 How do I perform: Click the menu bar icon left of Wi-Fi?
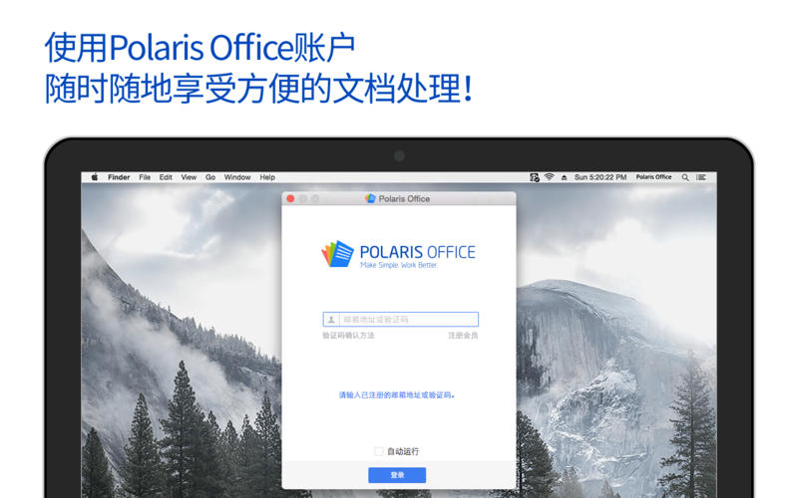point(534,177)
